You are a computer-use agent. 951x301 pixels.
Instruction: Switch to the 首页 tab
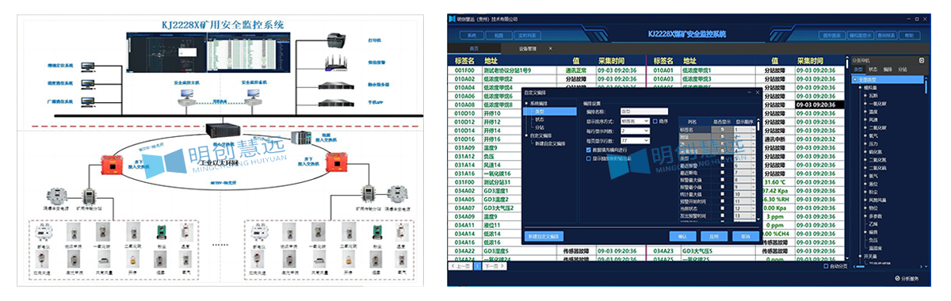pos(473,49)
